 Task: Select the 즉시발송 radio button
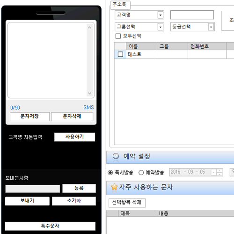pos(110,173)
